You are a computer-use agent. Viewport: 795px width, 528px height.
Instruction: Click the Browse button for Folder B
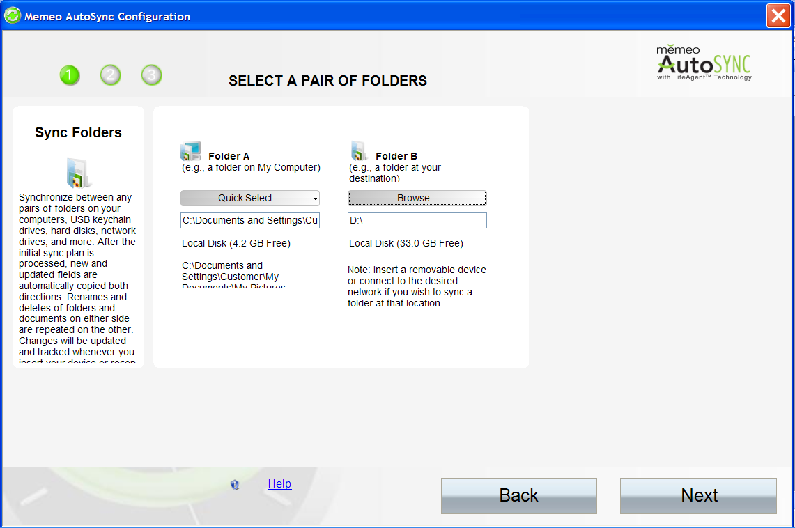[x=417, y=198]
